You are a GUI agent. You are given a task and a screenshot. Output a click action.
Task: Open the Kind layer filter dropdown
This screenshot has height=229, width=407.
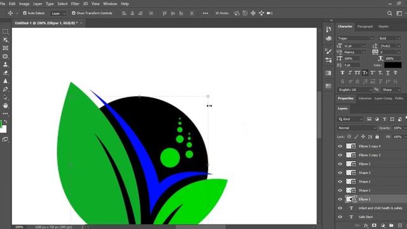[x=350, y=119]
